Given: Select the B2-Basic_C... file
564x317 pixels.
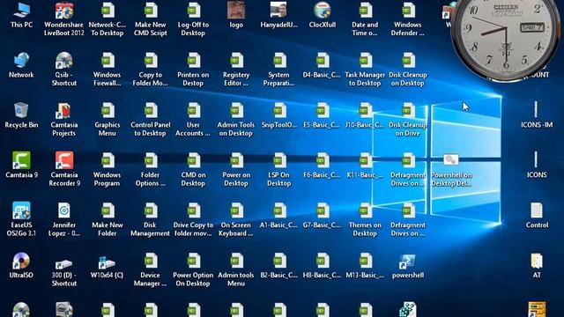Looking at the screenshot, I should coord(278,261).
